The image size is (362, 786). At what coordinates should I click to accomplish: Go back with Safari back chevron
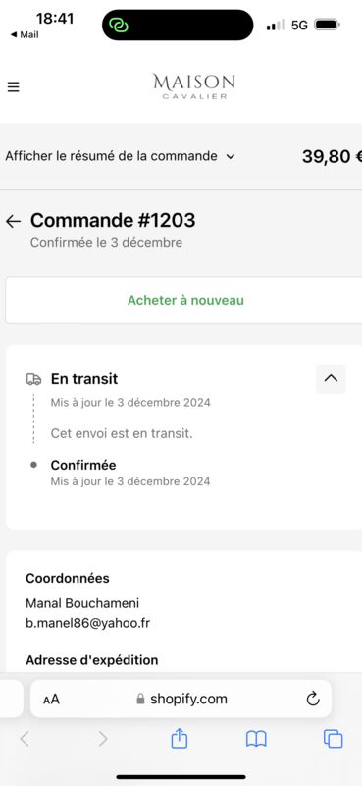tap(25, 739)
